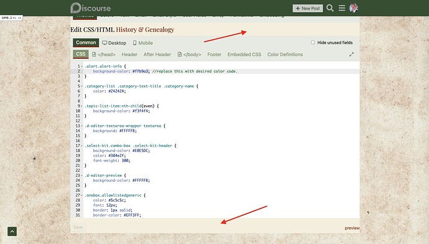
Task: Expand the editor to fullscreen
Action: pyautogui.click(x=351, y=54)
